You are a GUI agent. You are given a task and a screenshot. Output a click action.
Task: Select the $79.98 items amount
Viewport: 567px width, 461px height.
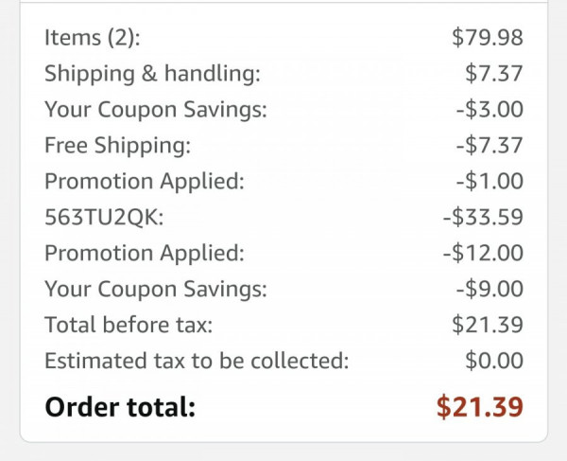pos(488,37)
